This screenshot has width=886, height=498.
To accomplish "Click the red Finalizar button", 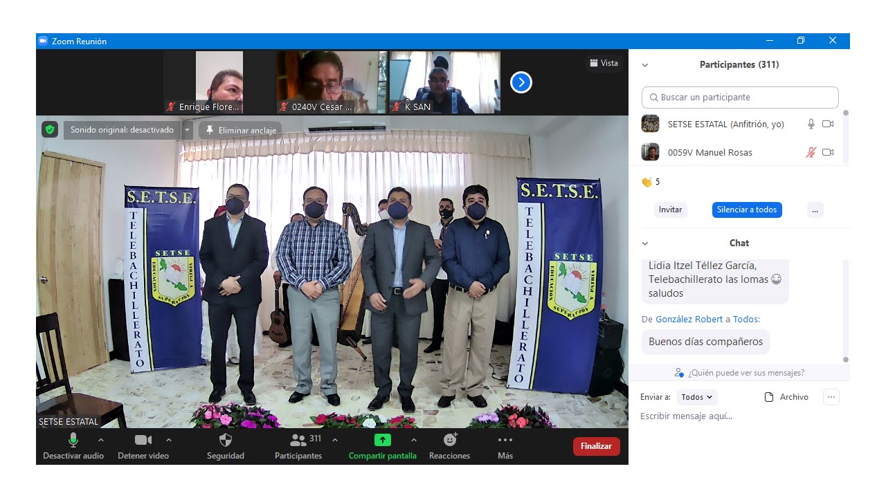I will pyautogui.click(x=596, y=446).
